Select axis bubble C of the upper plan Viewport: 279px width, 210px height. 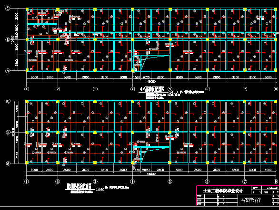(x=8, y=9)
